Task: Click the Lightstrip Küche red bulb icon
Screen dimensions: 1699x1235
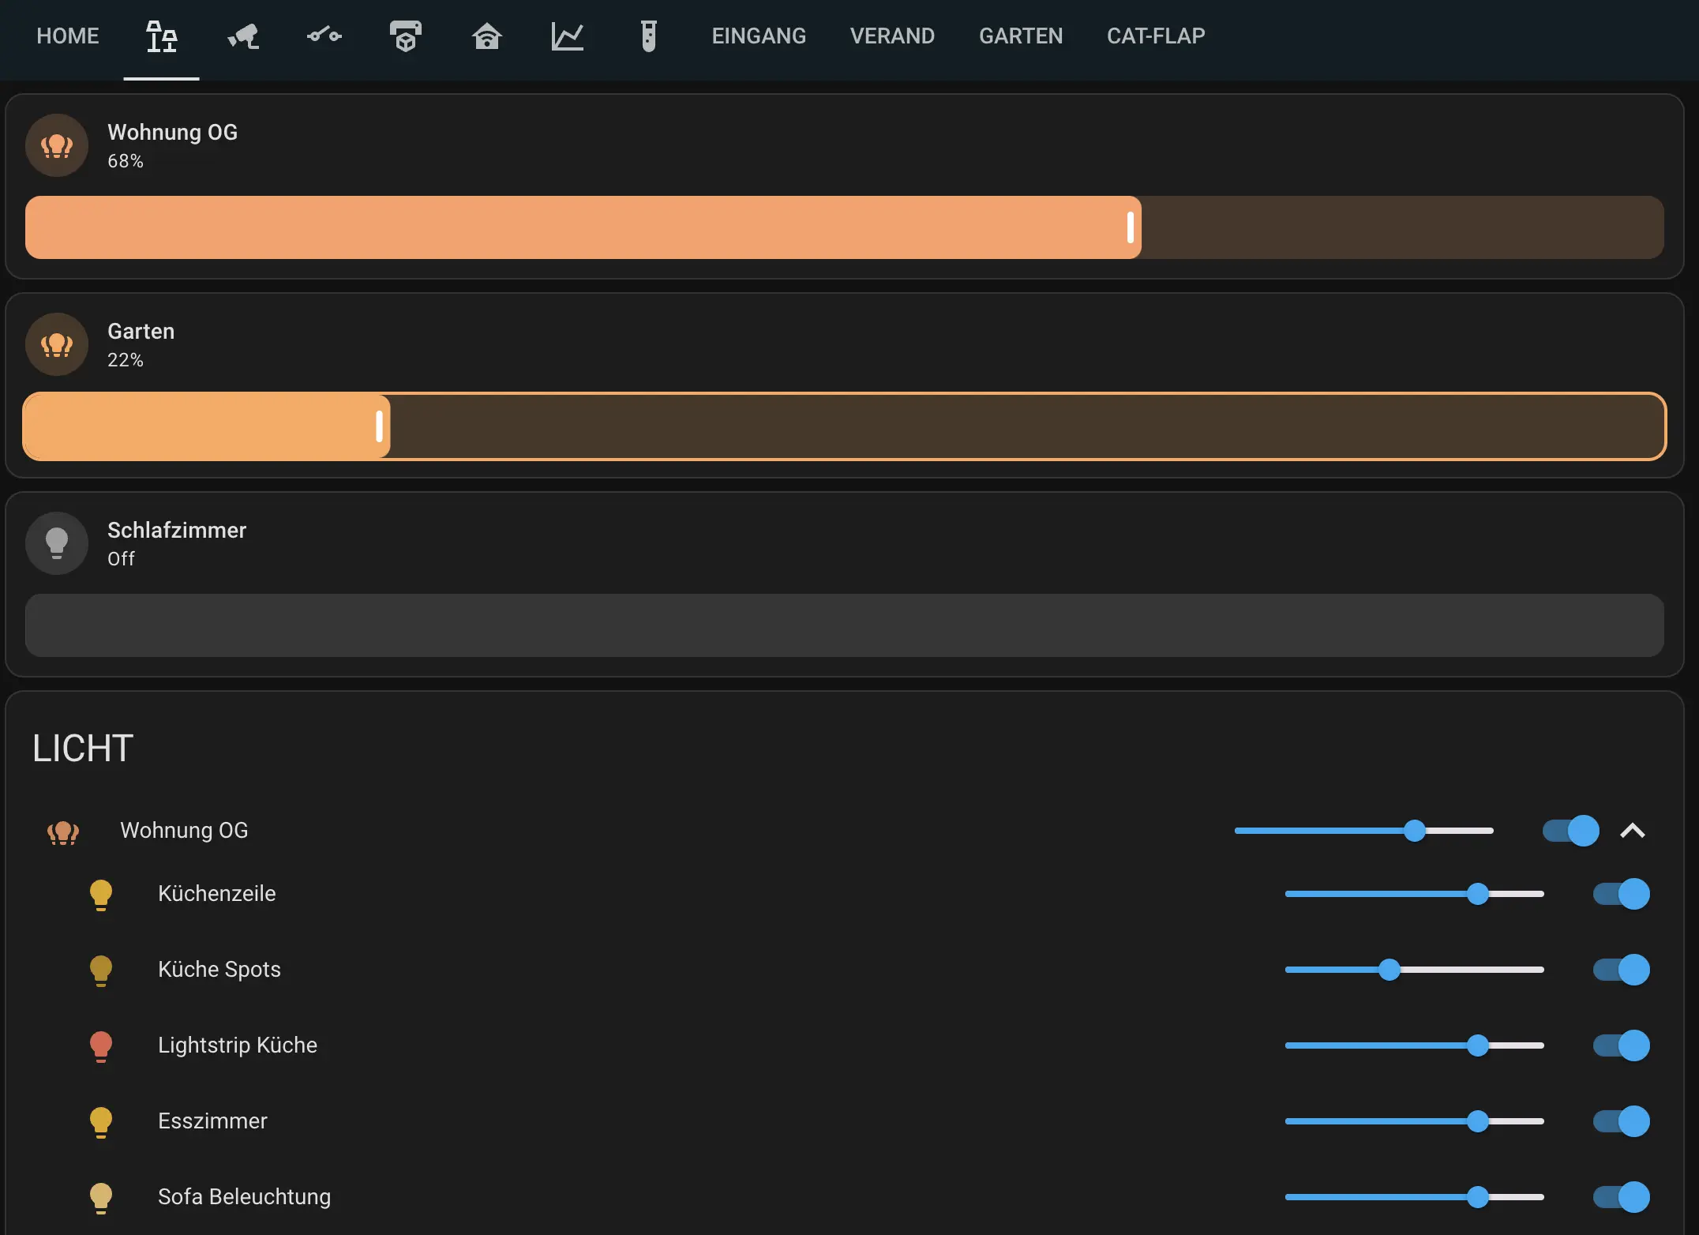Action: (x=101, y=1046)
